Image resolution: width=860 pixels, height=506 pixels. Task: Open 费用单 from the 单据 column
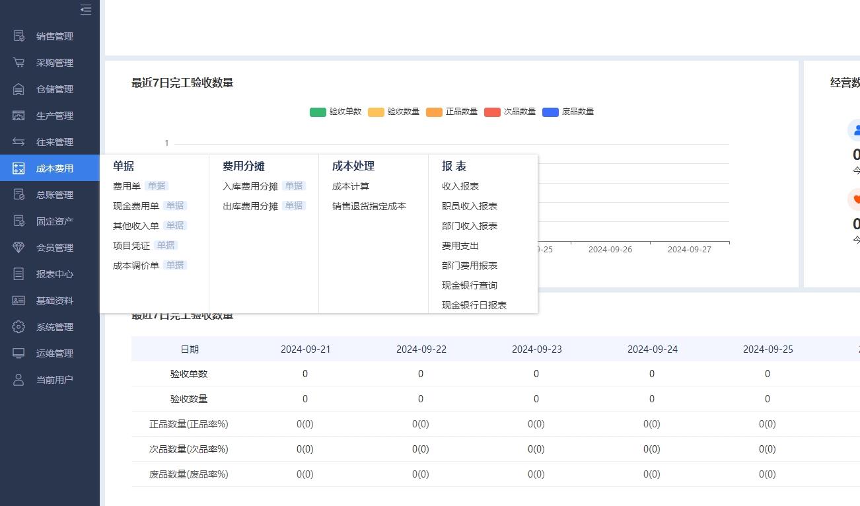click(x=127, y=186)
